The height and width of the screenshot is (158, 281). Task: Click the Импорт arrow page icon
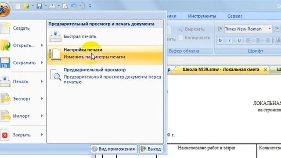(x=5, y=116)
